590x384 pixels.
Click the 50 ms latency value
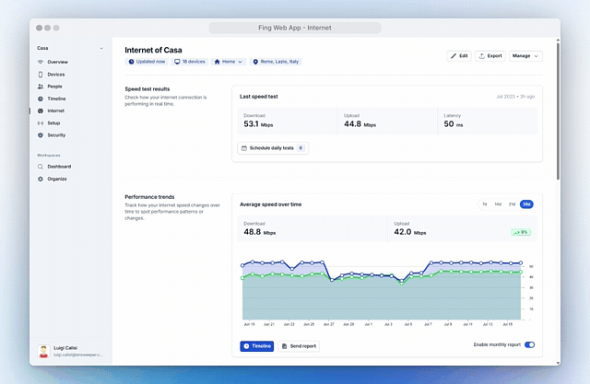[454, 124]
